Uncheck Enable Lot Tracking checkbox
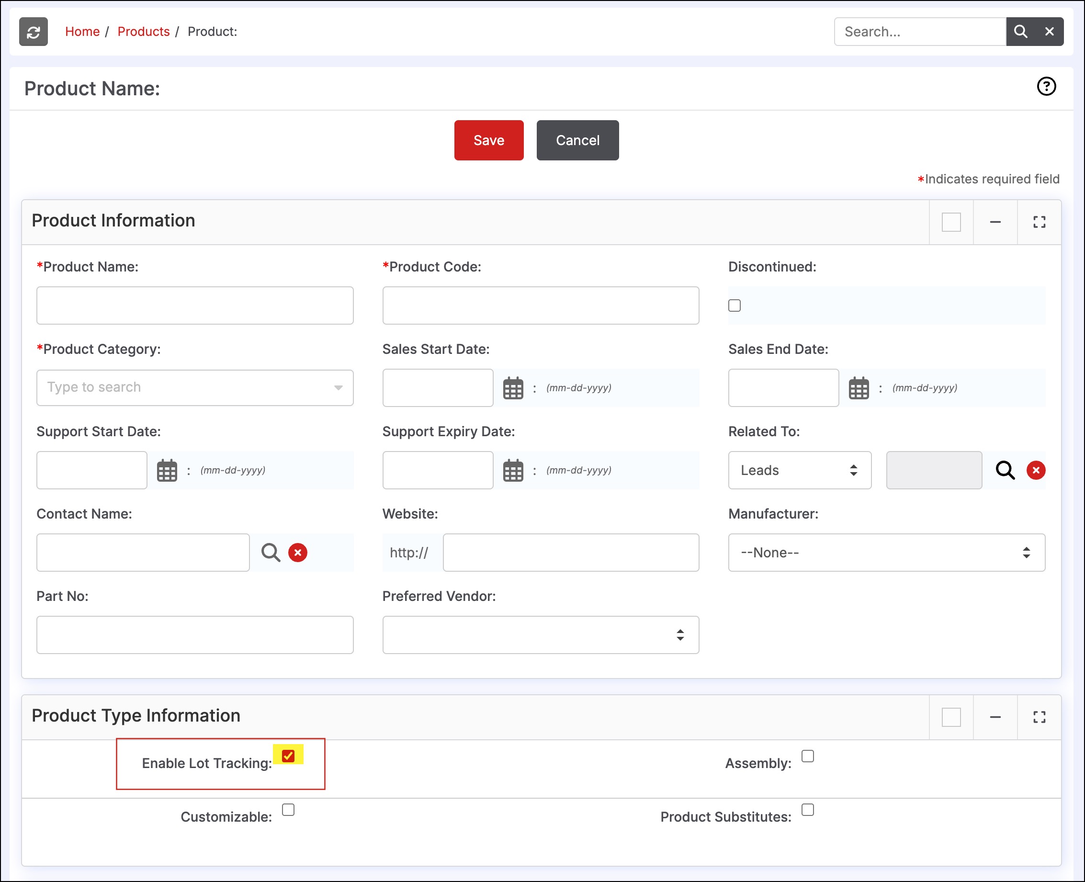This screenshot has width=1085, height=882. (x=288, y=756)
